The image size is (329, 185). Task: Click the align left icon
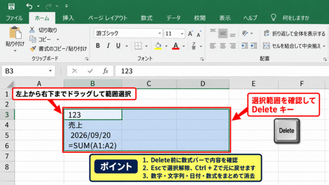click(x=213, y=46)
